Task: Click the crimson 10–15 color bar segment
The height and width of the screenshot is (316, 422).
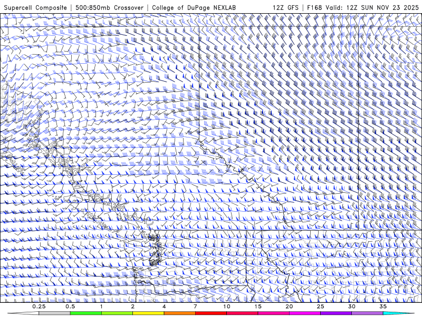Action: [242, 313]
